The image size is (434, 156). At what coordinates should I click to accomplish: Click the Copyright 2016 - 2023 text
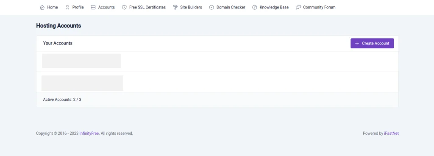57,133
